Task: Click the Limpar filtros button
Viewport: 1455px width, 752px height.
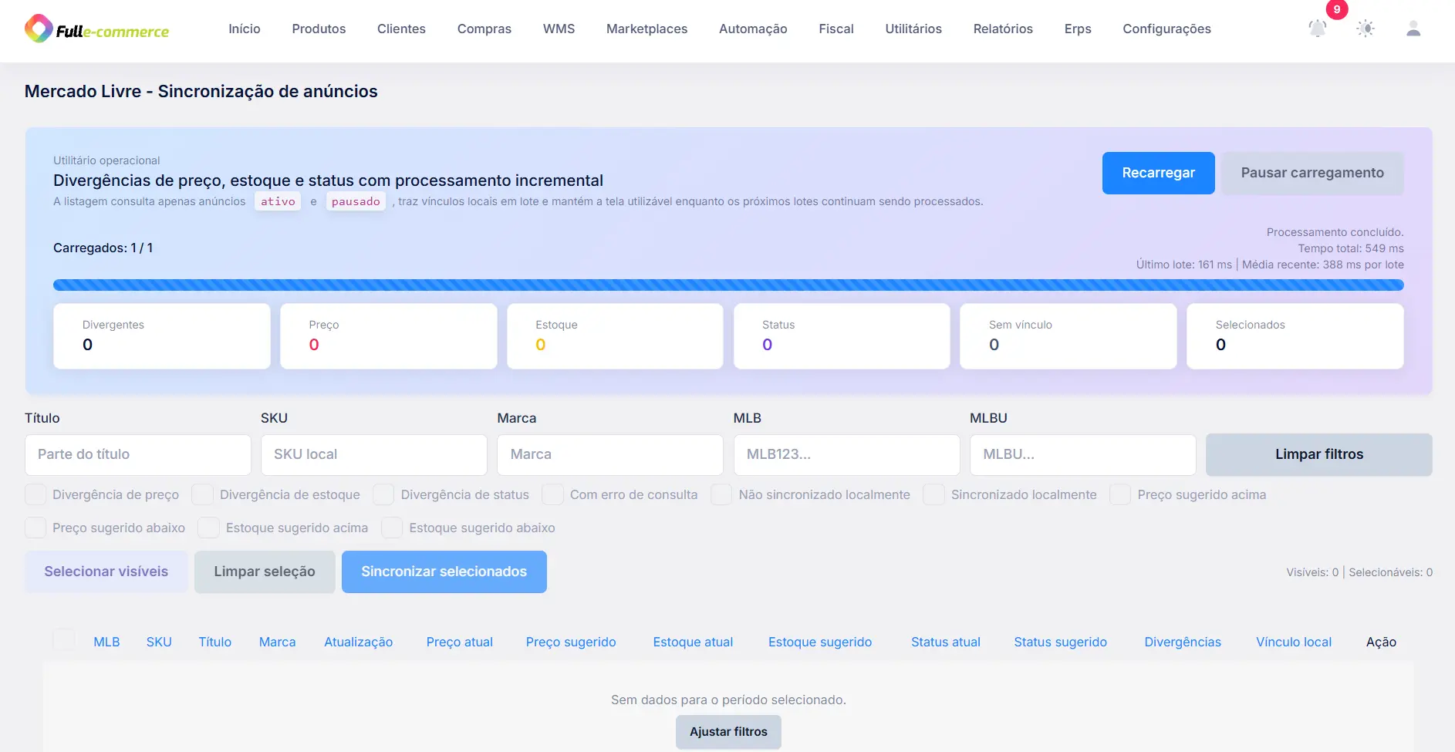Action: pyautogui.click(x=1318, y=454)
